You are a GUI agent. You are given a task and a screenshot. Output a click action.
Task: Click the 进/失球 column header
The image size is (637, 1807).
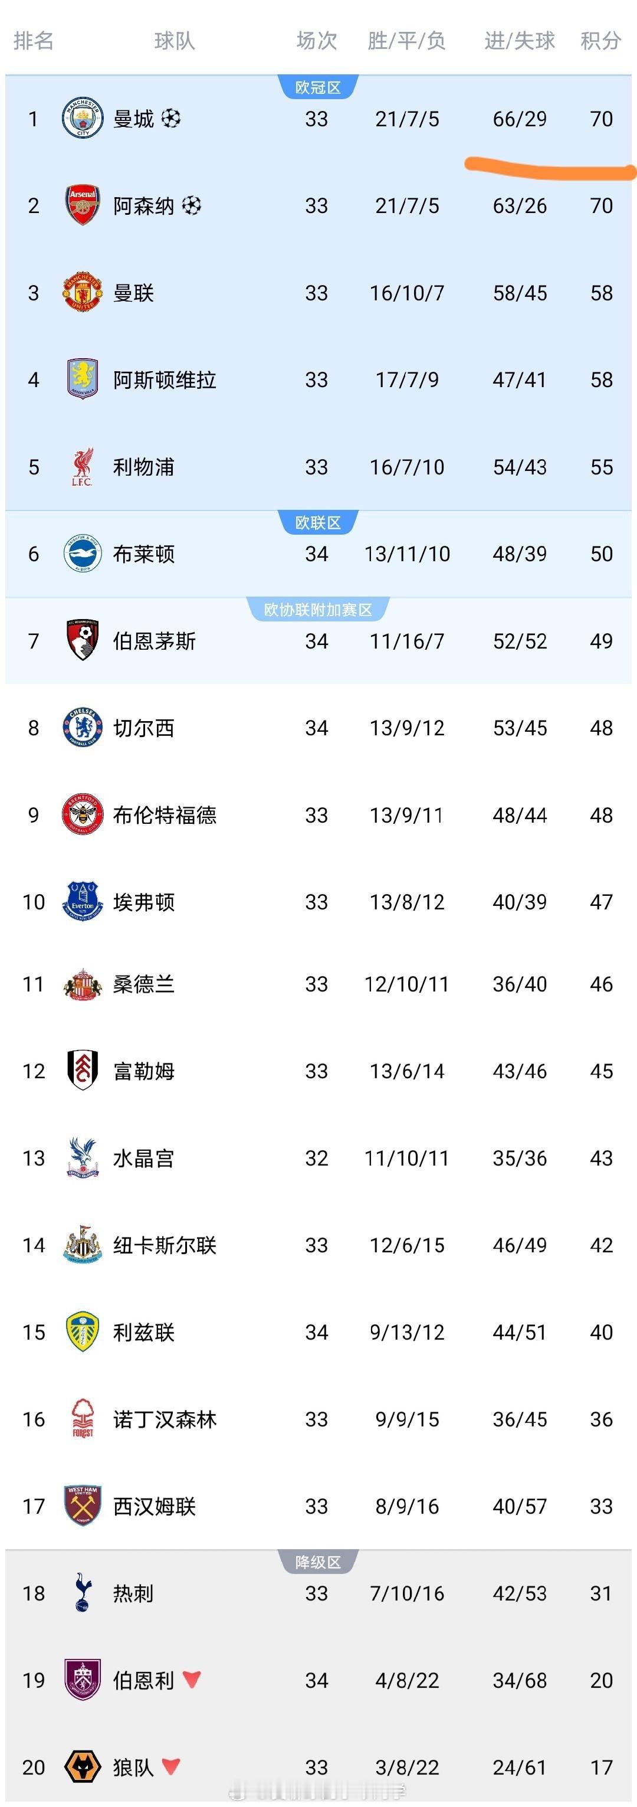pyautogui.click(x=518, y=40)
